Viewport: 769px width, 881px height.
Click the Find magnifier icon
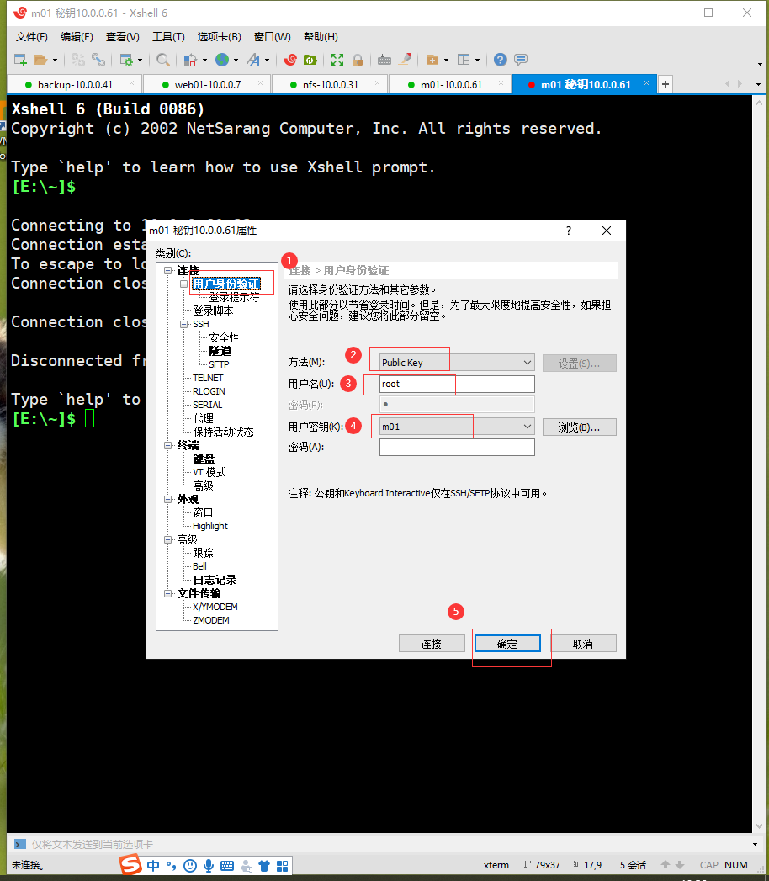pyautogui.click(x=163, y=60)
